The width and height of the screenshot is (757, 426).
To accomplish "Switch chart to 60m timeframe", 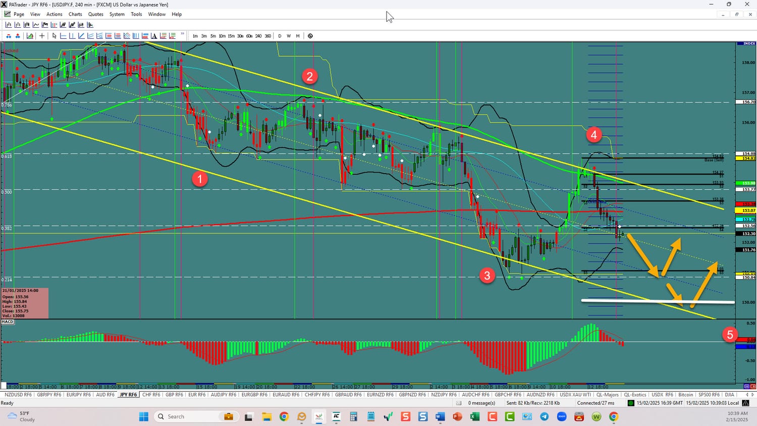I will tap(249, 36).
